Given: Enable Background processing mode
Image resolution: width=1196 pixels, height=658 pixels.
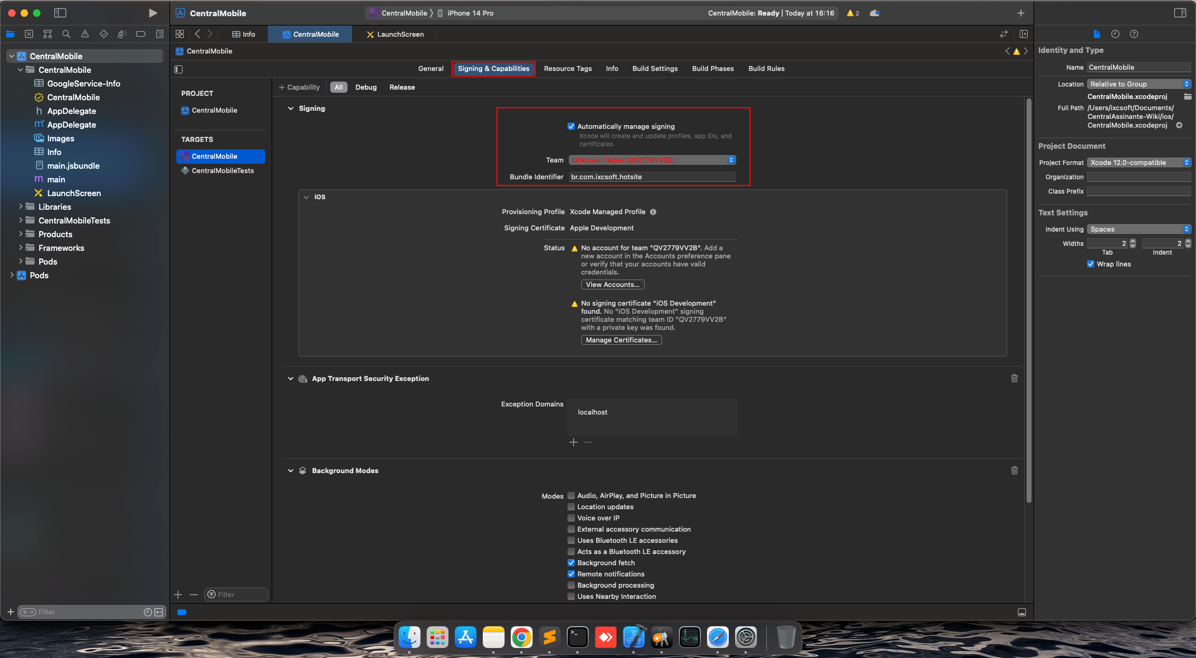Looking at the screenshot, I should 571,585.
